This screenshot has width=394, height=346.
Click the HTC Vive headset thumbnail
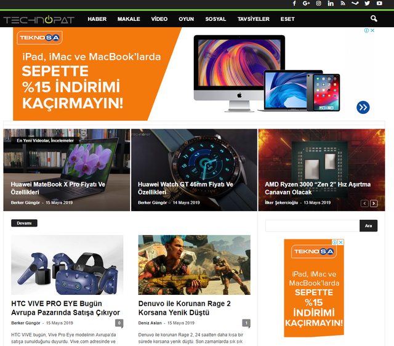(67, 265)
